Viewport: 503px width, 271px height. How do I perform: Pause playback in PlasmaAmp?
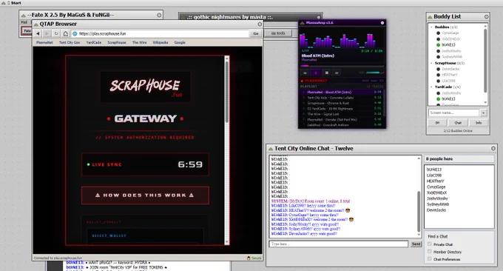point(316,73)
